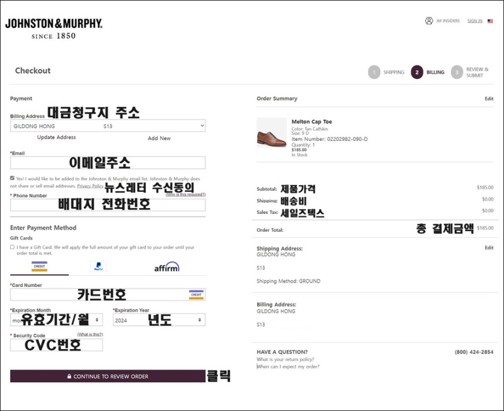Click the Johnston & Murphy logo
The width and height of the screenshot is (504, 411).
54,28
